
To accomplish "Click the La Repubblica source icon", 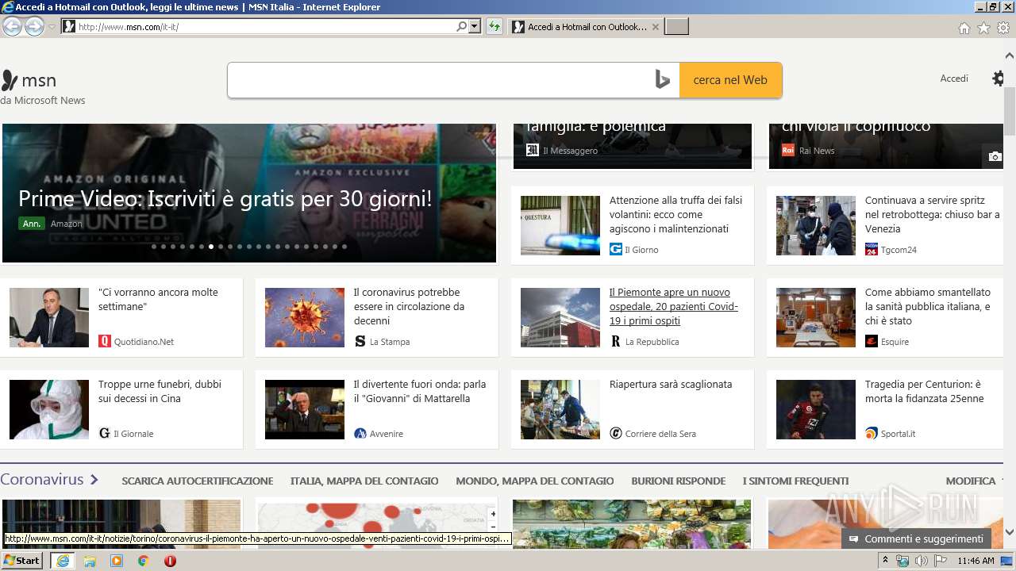I will pos(616,341).
